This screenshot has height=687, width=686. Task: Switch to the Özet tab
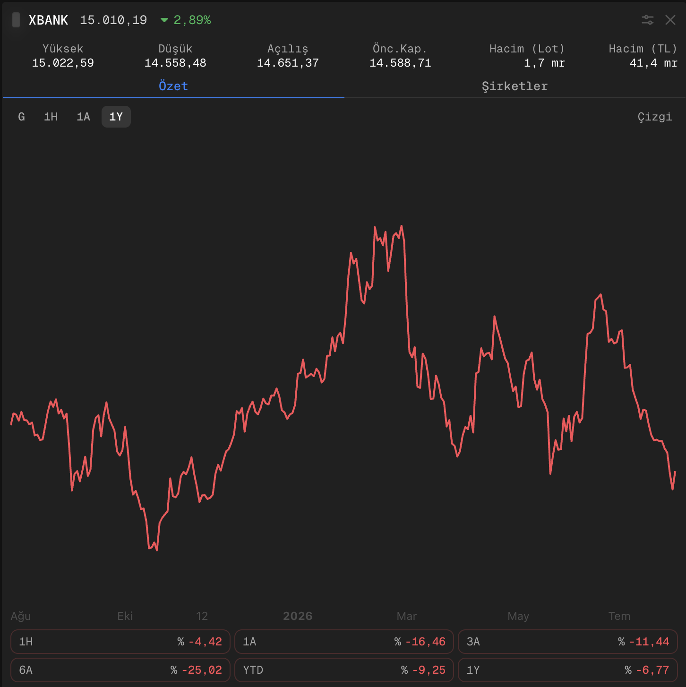click(173, 86)
